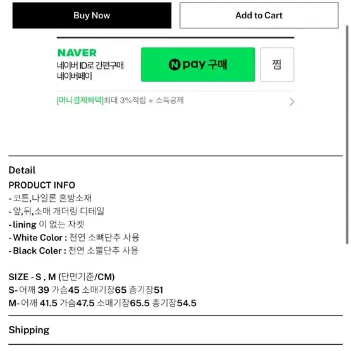Click the S size measurements line
This screenshot has height=351, width=351.
[86, 290]
